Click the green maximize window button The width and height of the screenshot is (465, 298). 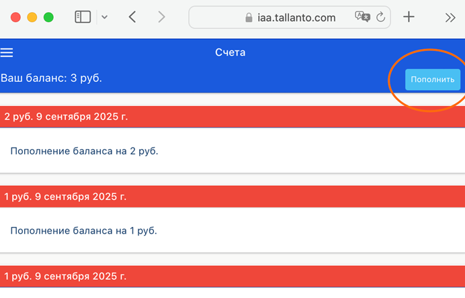tap(48, 17)
